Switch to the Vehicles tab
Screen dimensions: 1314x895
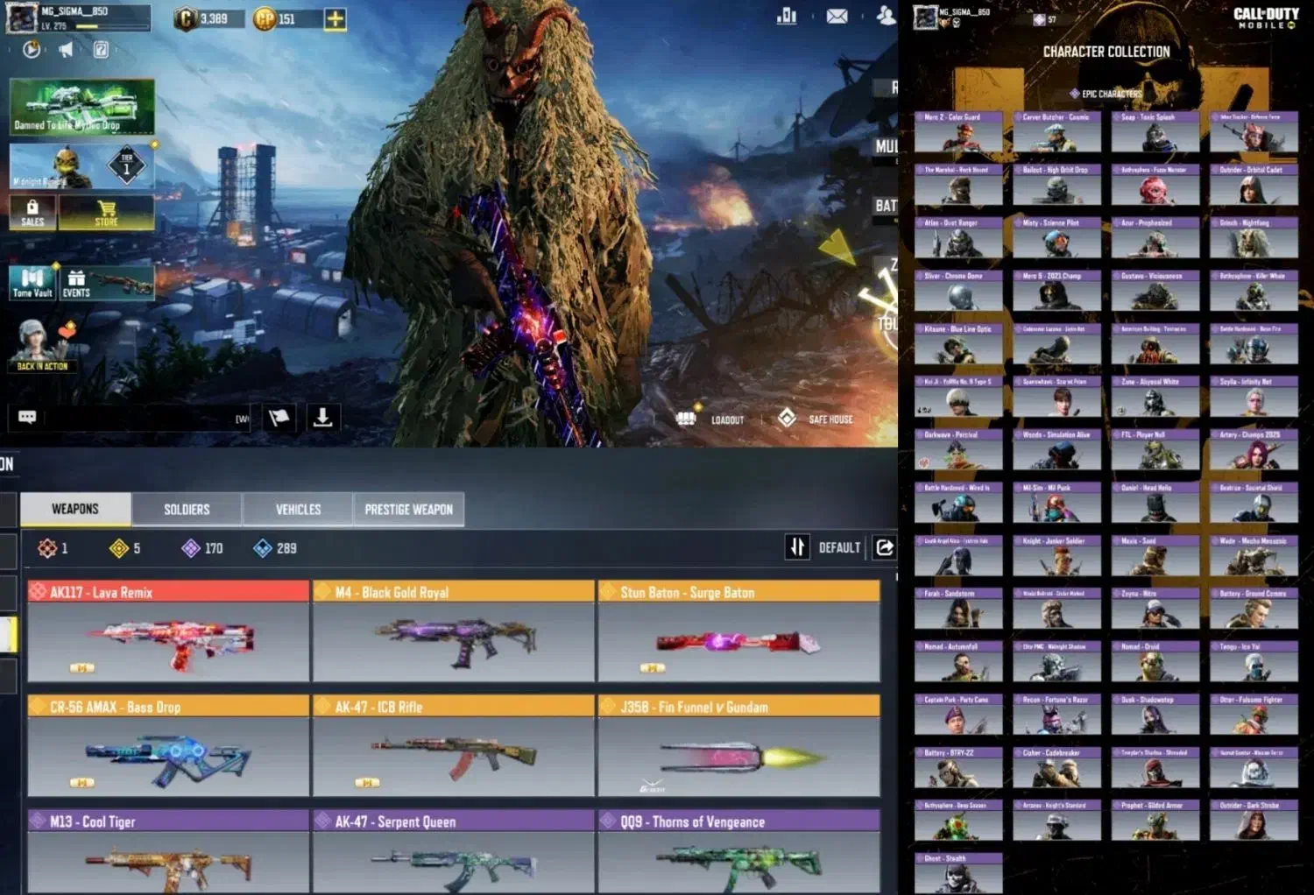[x=298, y=509]
